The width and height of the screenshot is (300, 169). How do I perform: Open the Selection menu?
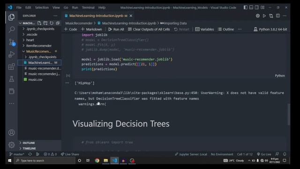tap(42, 8)
